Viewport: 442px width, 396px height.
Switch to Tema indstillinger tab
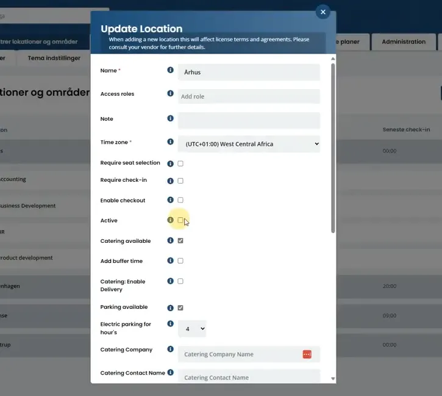coord(54,58)
